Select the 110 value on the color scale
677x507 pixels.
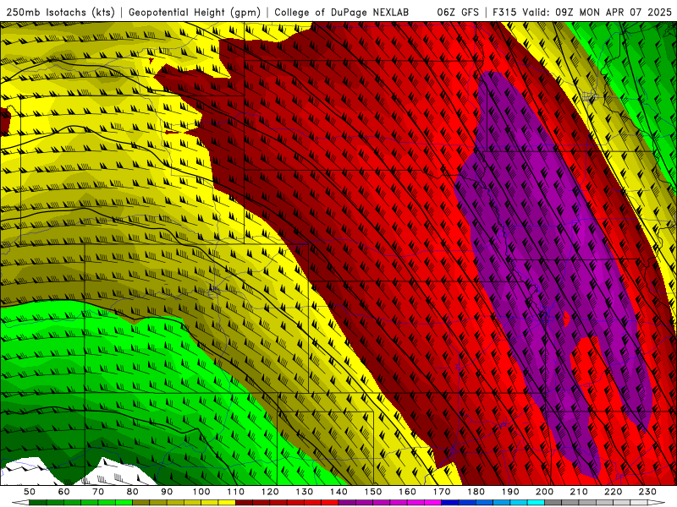[236, 492]
